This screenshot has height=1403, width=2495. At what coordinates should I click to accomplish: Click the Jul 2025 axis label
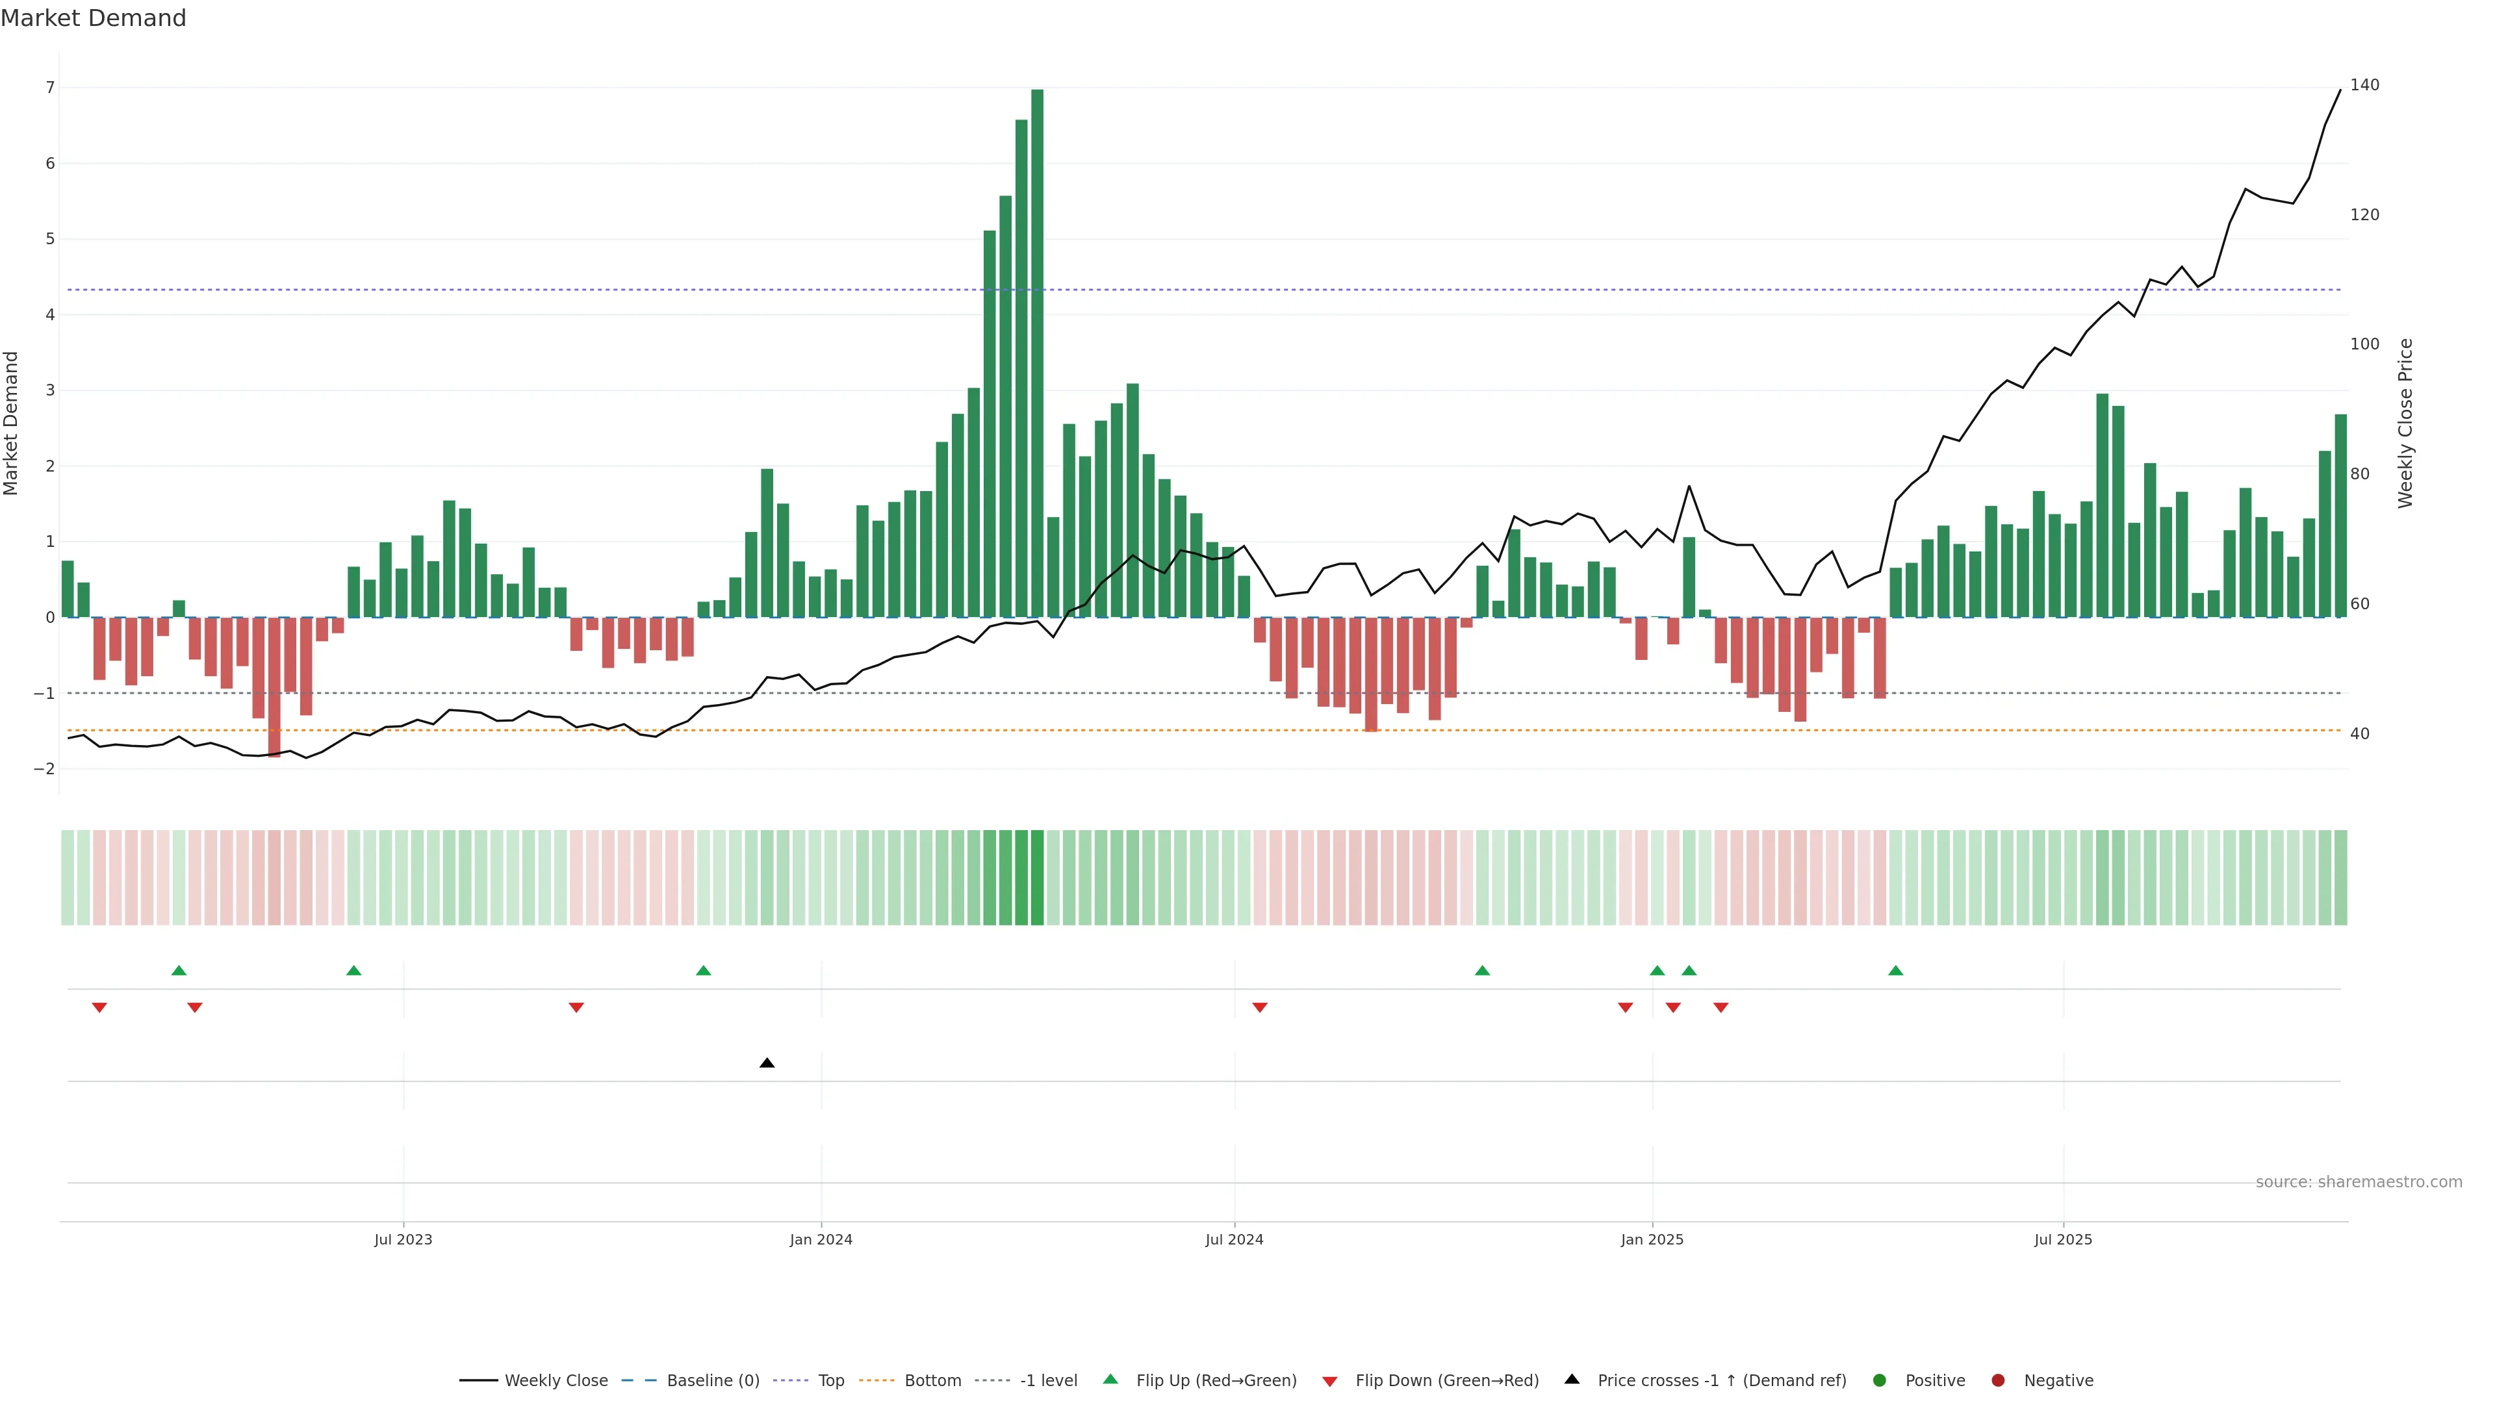point(2063,1239)
